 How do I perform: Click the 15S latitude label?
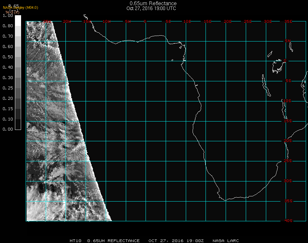pos(288,121)
